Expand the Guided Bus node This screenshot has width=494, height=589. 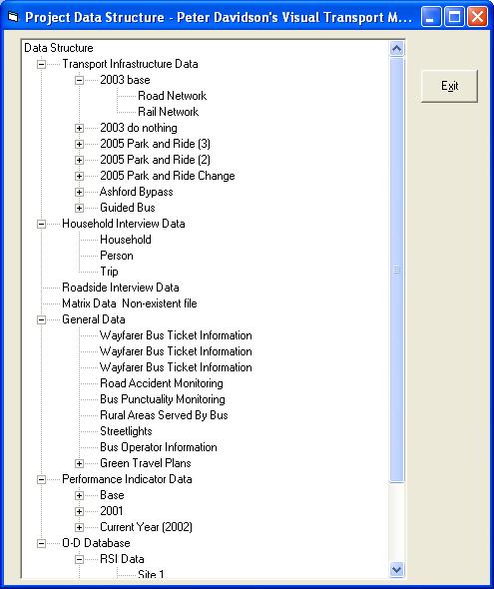[79, 208]
